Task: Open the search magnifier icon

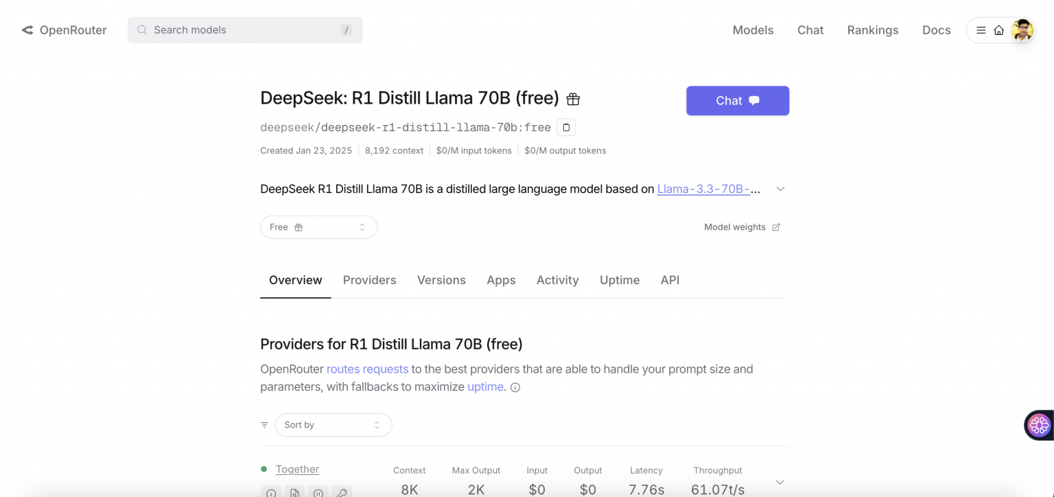Action: tap(142, 30)
